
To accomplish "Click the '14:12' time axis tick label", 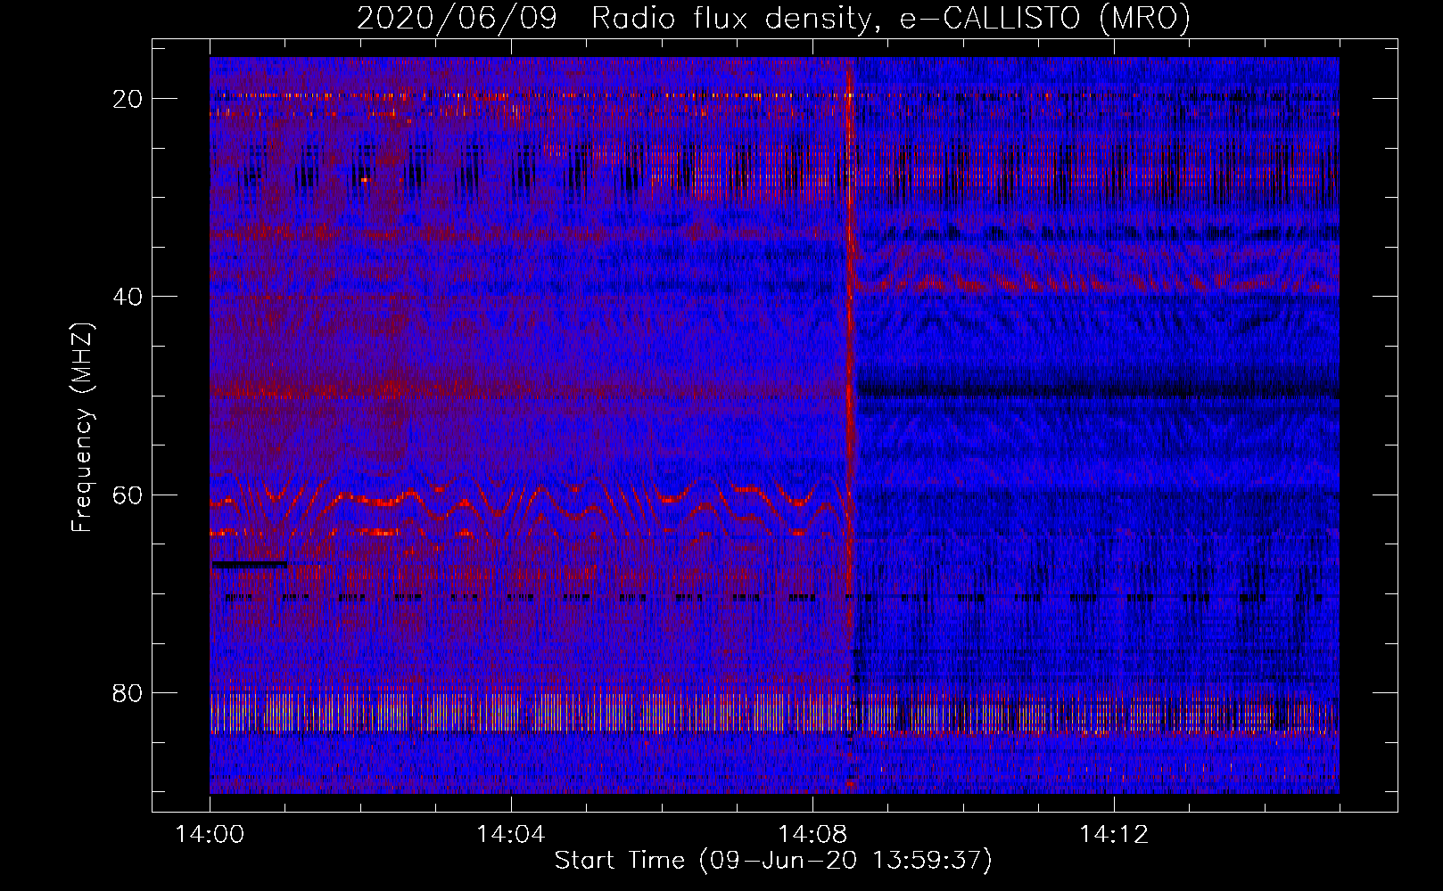I will click(x=1114, y=835).
